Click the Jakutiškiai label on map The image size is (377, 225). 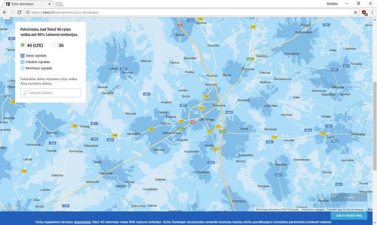click(133, 134)
